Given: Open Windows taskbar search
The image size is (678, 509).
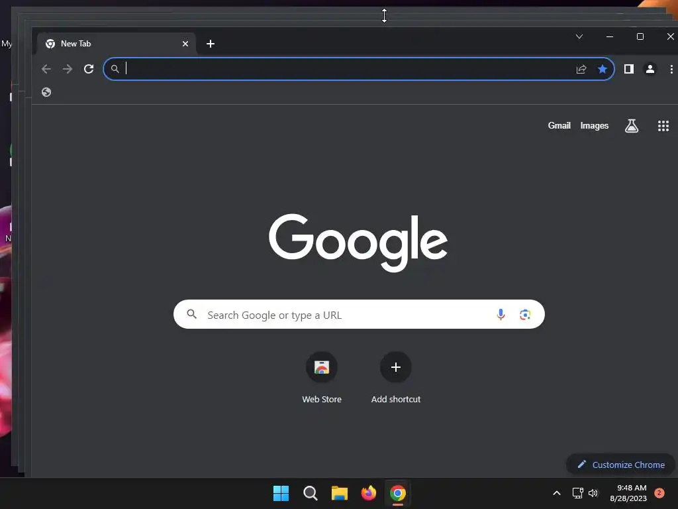Looking at the screenshot, I should 310,493.
